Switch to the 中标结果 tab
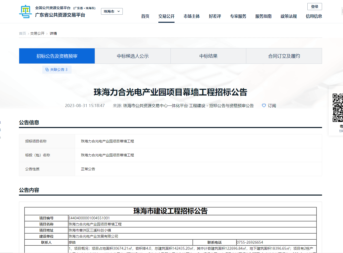 (208, 56)
